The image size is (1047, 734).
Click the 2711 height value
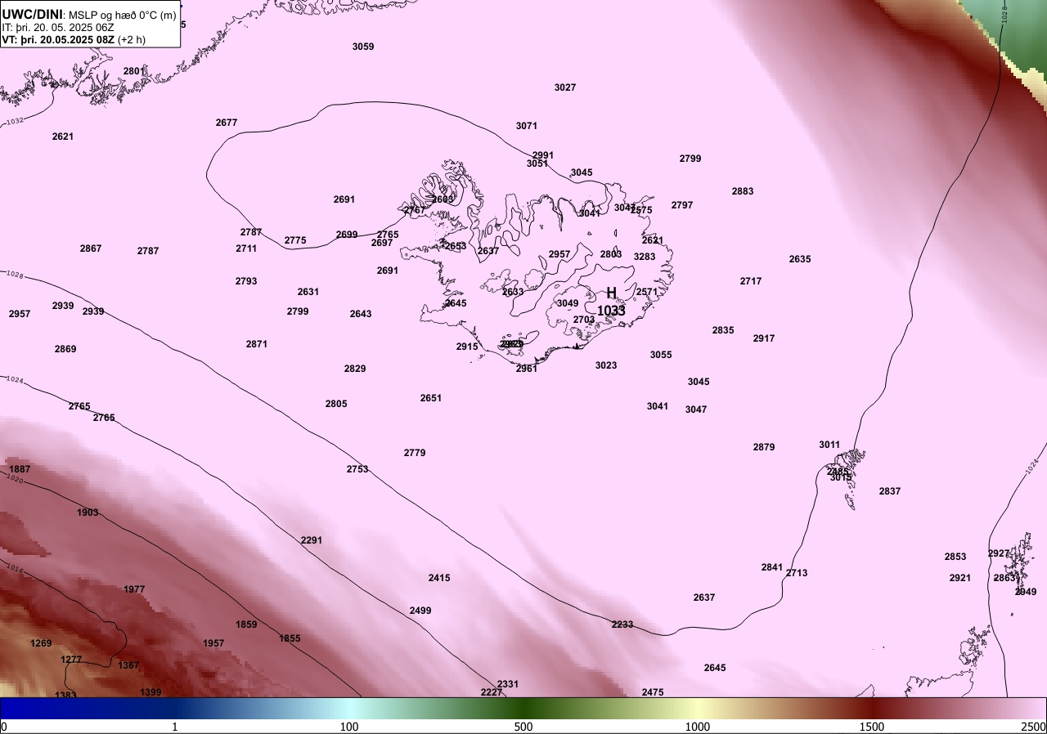pyautogui.click(x=246, y=248)
